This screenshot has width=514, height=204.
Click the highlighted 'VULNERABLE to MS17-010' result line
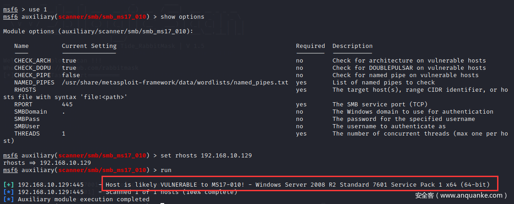297,185
